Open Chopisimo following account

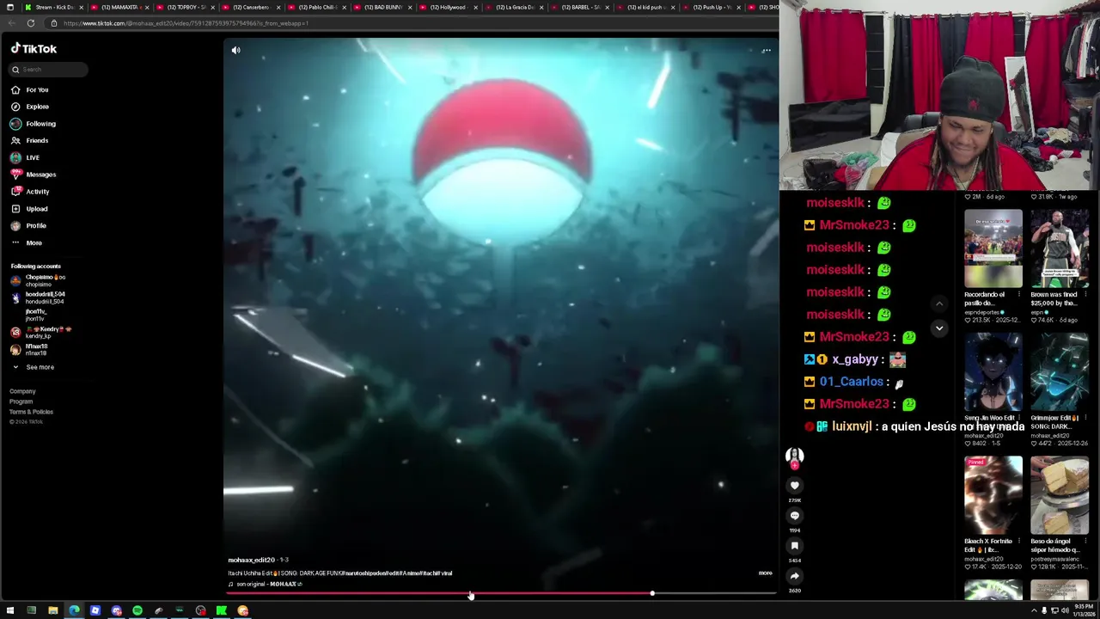[38, 280]
